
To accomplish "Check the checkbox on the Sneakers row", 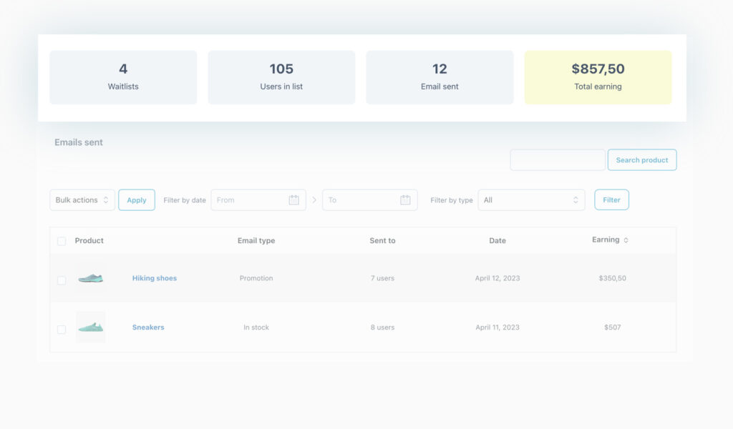I will 62,330.
